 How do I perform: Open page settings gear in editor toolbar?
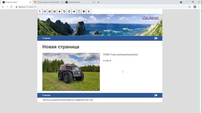(84, 12)
